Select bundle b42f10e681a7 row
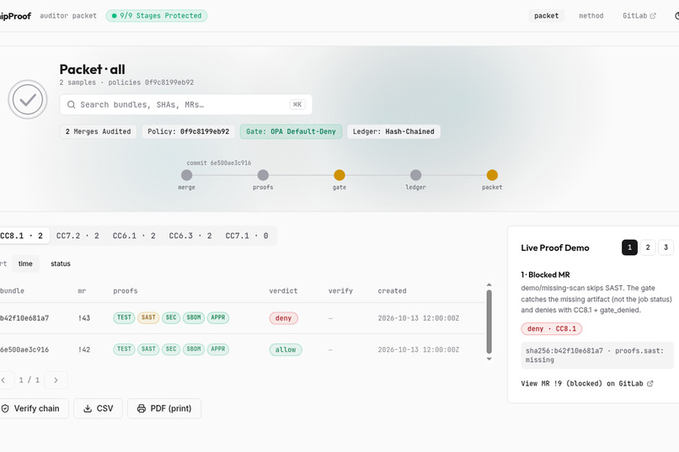This screenshot has width=679, height=452. point(243,318)
